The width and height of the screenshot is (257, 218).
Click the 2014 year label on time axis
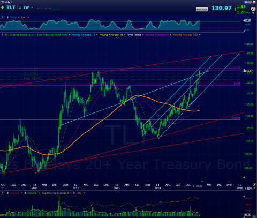click(x=157, y=188)
